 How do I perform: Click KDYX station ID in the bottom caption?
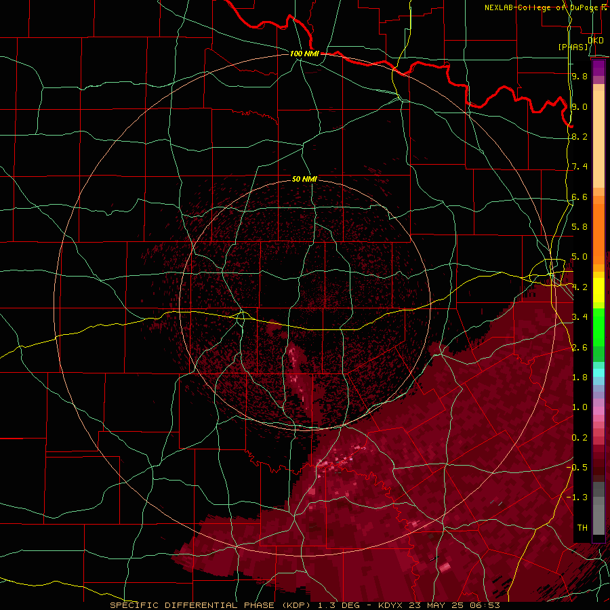point(390,605)
